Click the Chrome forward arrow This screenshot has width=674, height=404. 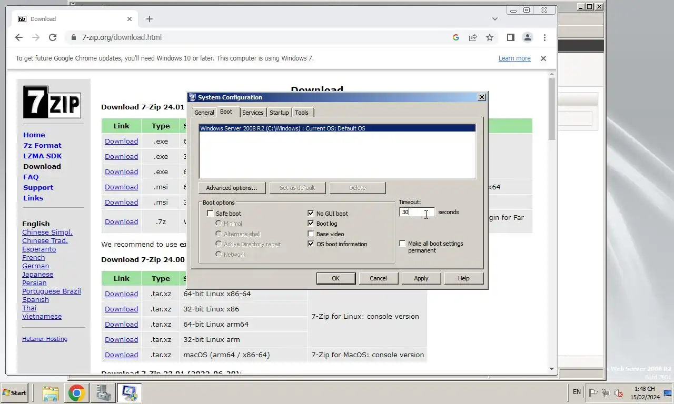pyautogui.click(x=36, y=37)
